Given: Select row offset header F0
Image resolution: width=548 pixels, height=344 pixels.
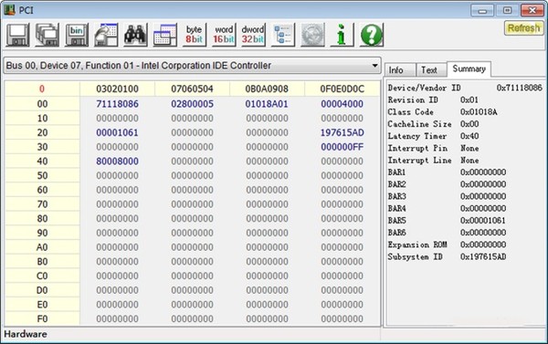Looking at the screenshot, I should [x=42, y=318].
